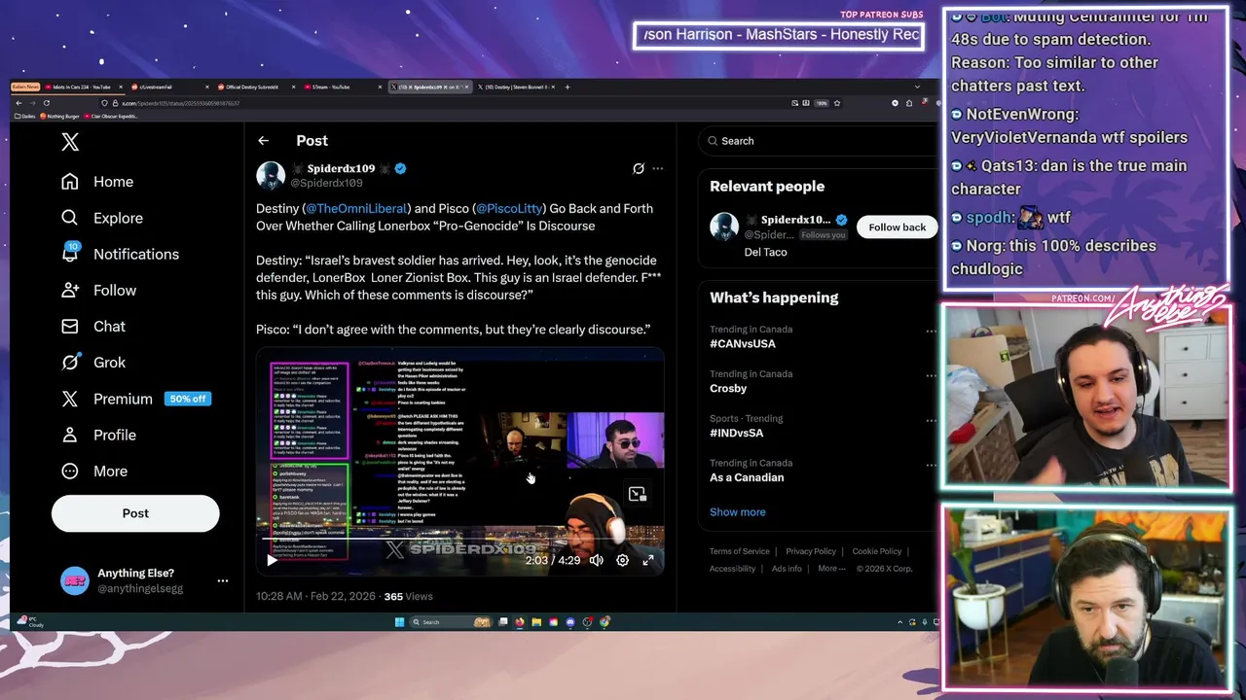Activate picture-in-picture on video
Screen dimensions: 1246x700
click(x=638, y=494)
